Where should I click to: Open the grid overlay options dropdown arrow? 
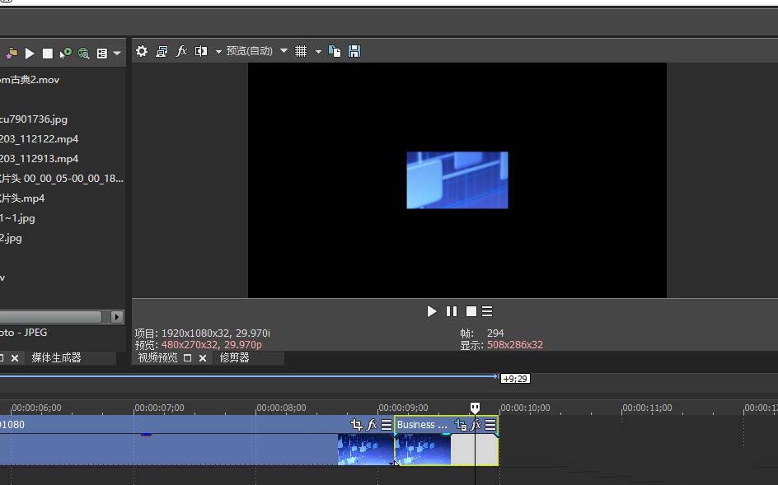click(x=318, y=51)
